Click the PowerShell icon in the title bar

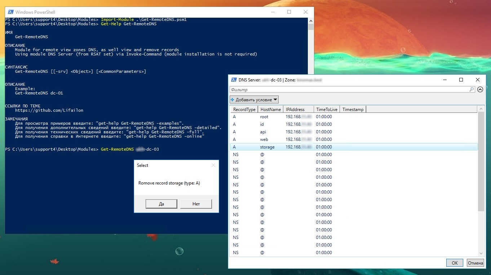10,12
